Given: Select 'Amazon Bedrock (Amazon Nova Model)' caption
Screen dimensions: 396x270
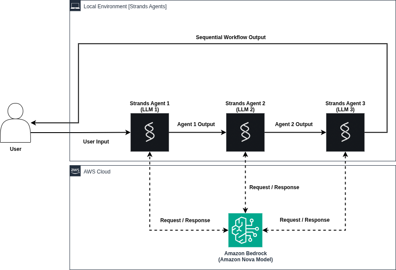Looking at the screenshot, I should point(246,257).
